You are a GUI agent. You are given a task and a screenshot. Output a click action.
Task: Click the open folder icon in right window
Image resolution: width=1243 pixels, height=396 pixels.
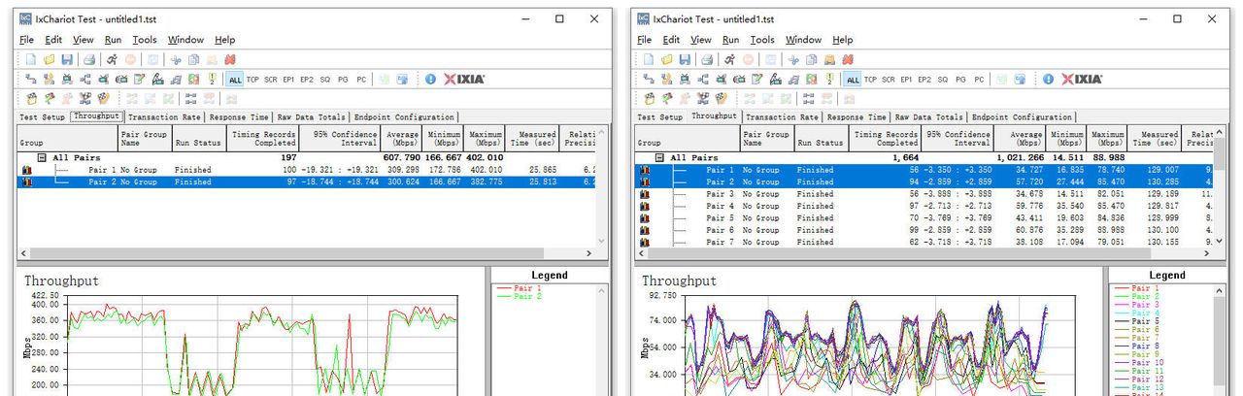(x=666, y=59)
